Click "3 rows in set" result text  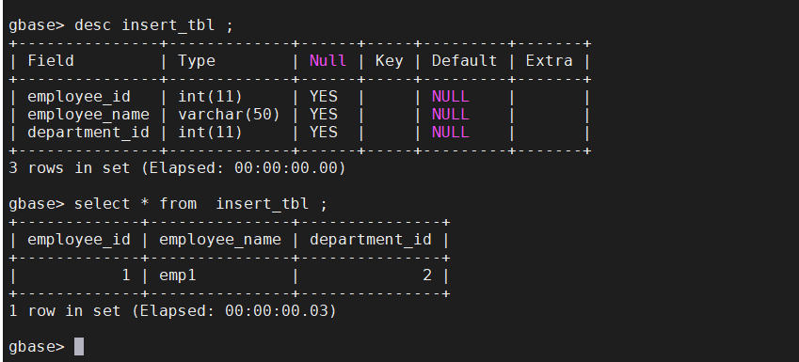coord(70,168)
